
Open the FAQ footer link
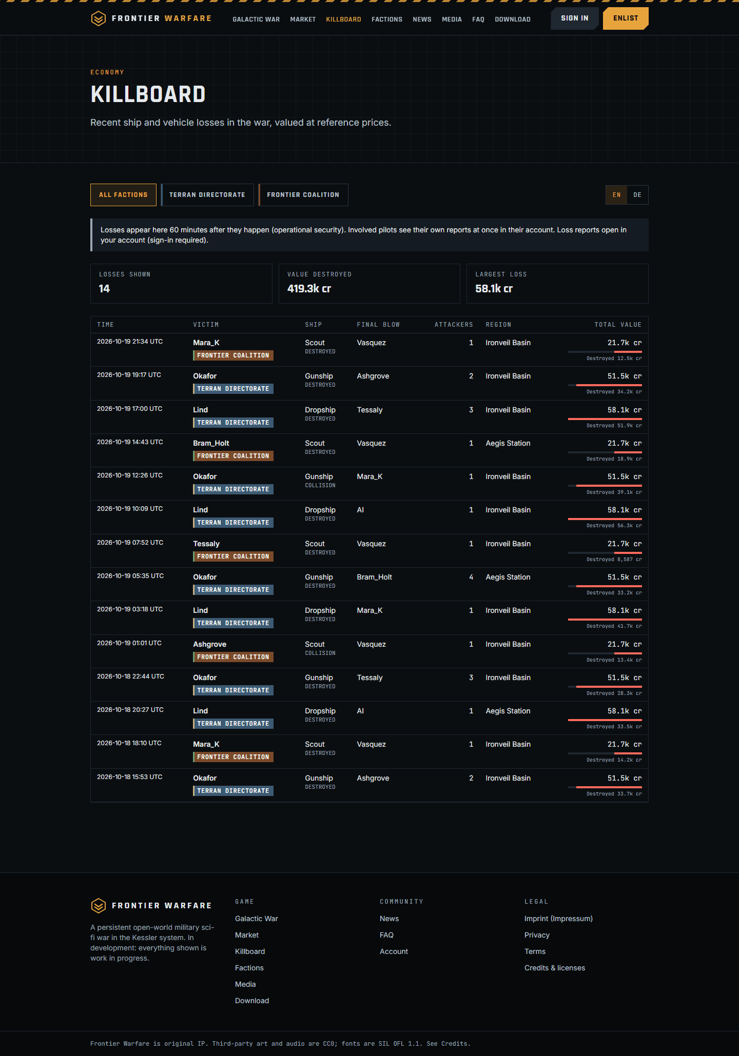tap(387, 935)
